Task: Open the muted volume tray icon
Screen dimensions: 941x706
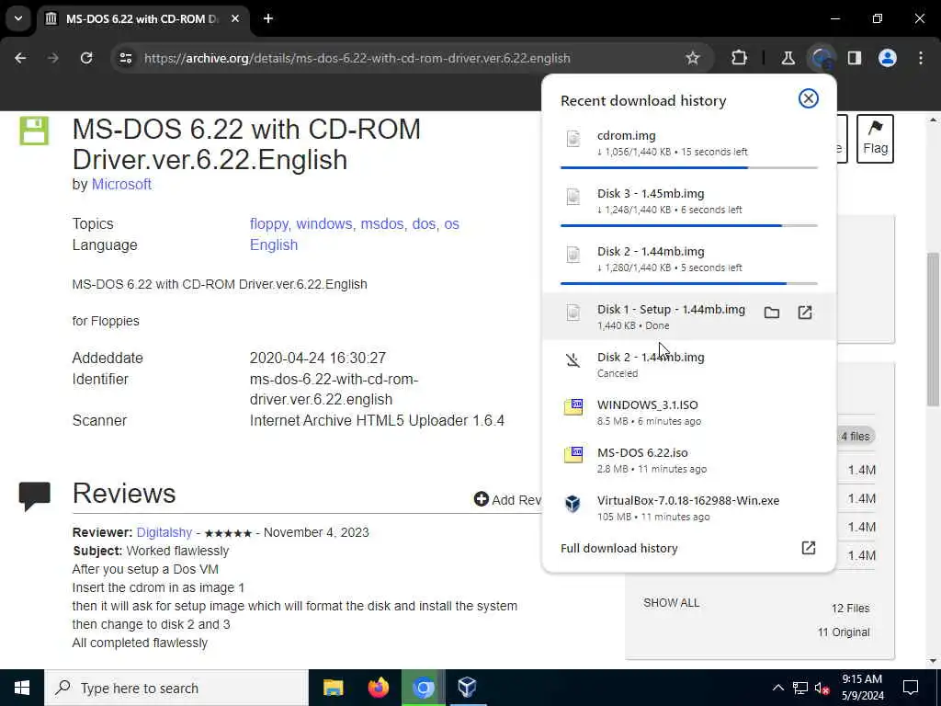Action: pyautogui.click(x=822, y=688)
